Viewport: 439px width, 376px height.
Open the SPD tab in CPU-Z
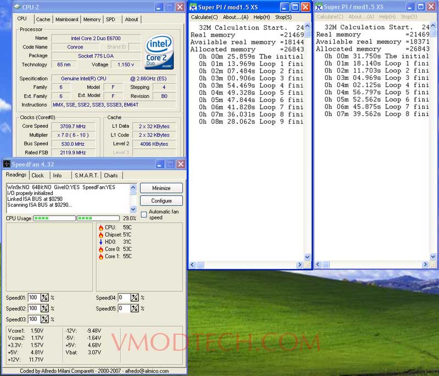point(110,19)
